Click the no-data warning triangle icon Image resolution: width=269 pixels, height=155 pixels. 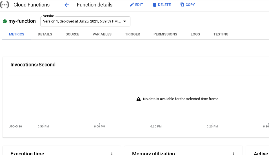(x=139, y=99)
